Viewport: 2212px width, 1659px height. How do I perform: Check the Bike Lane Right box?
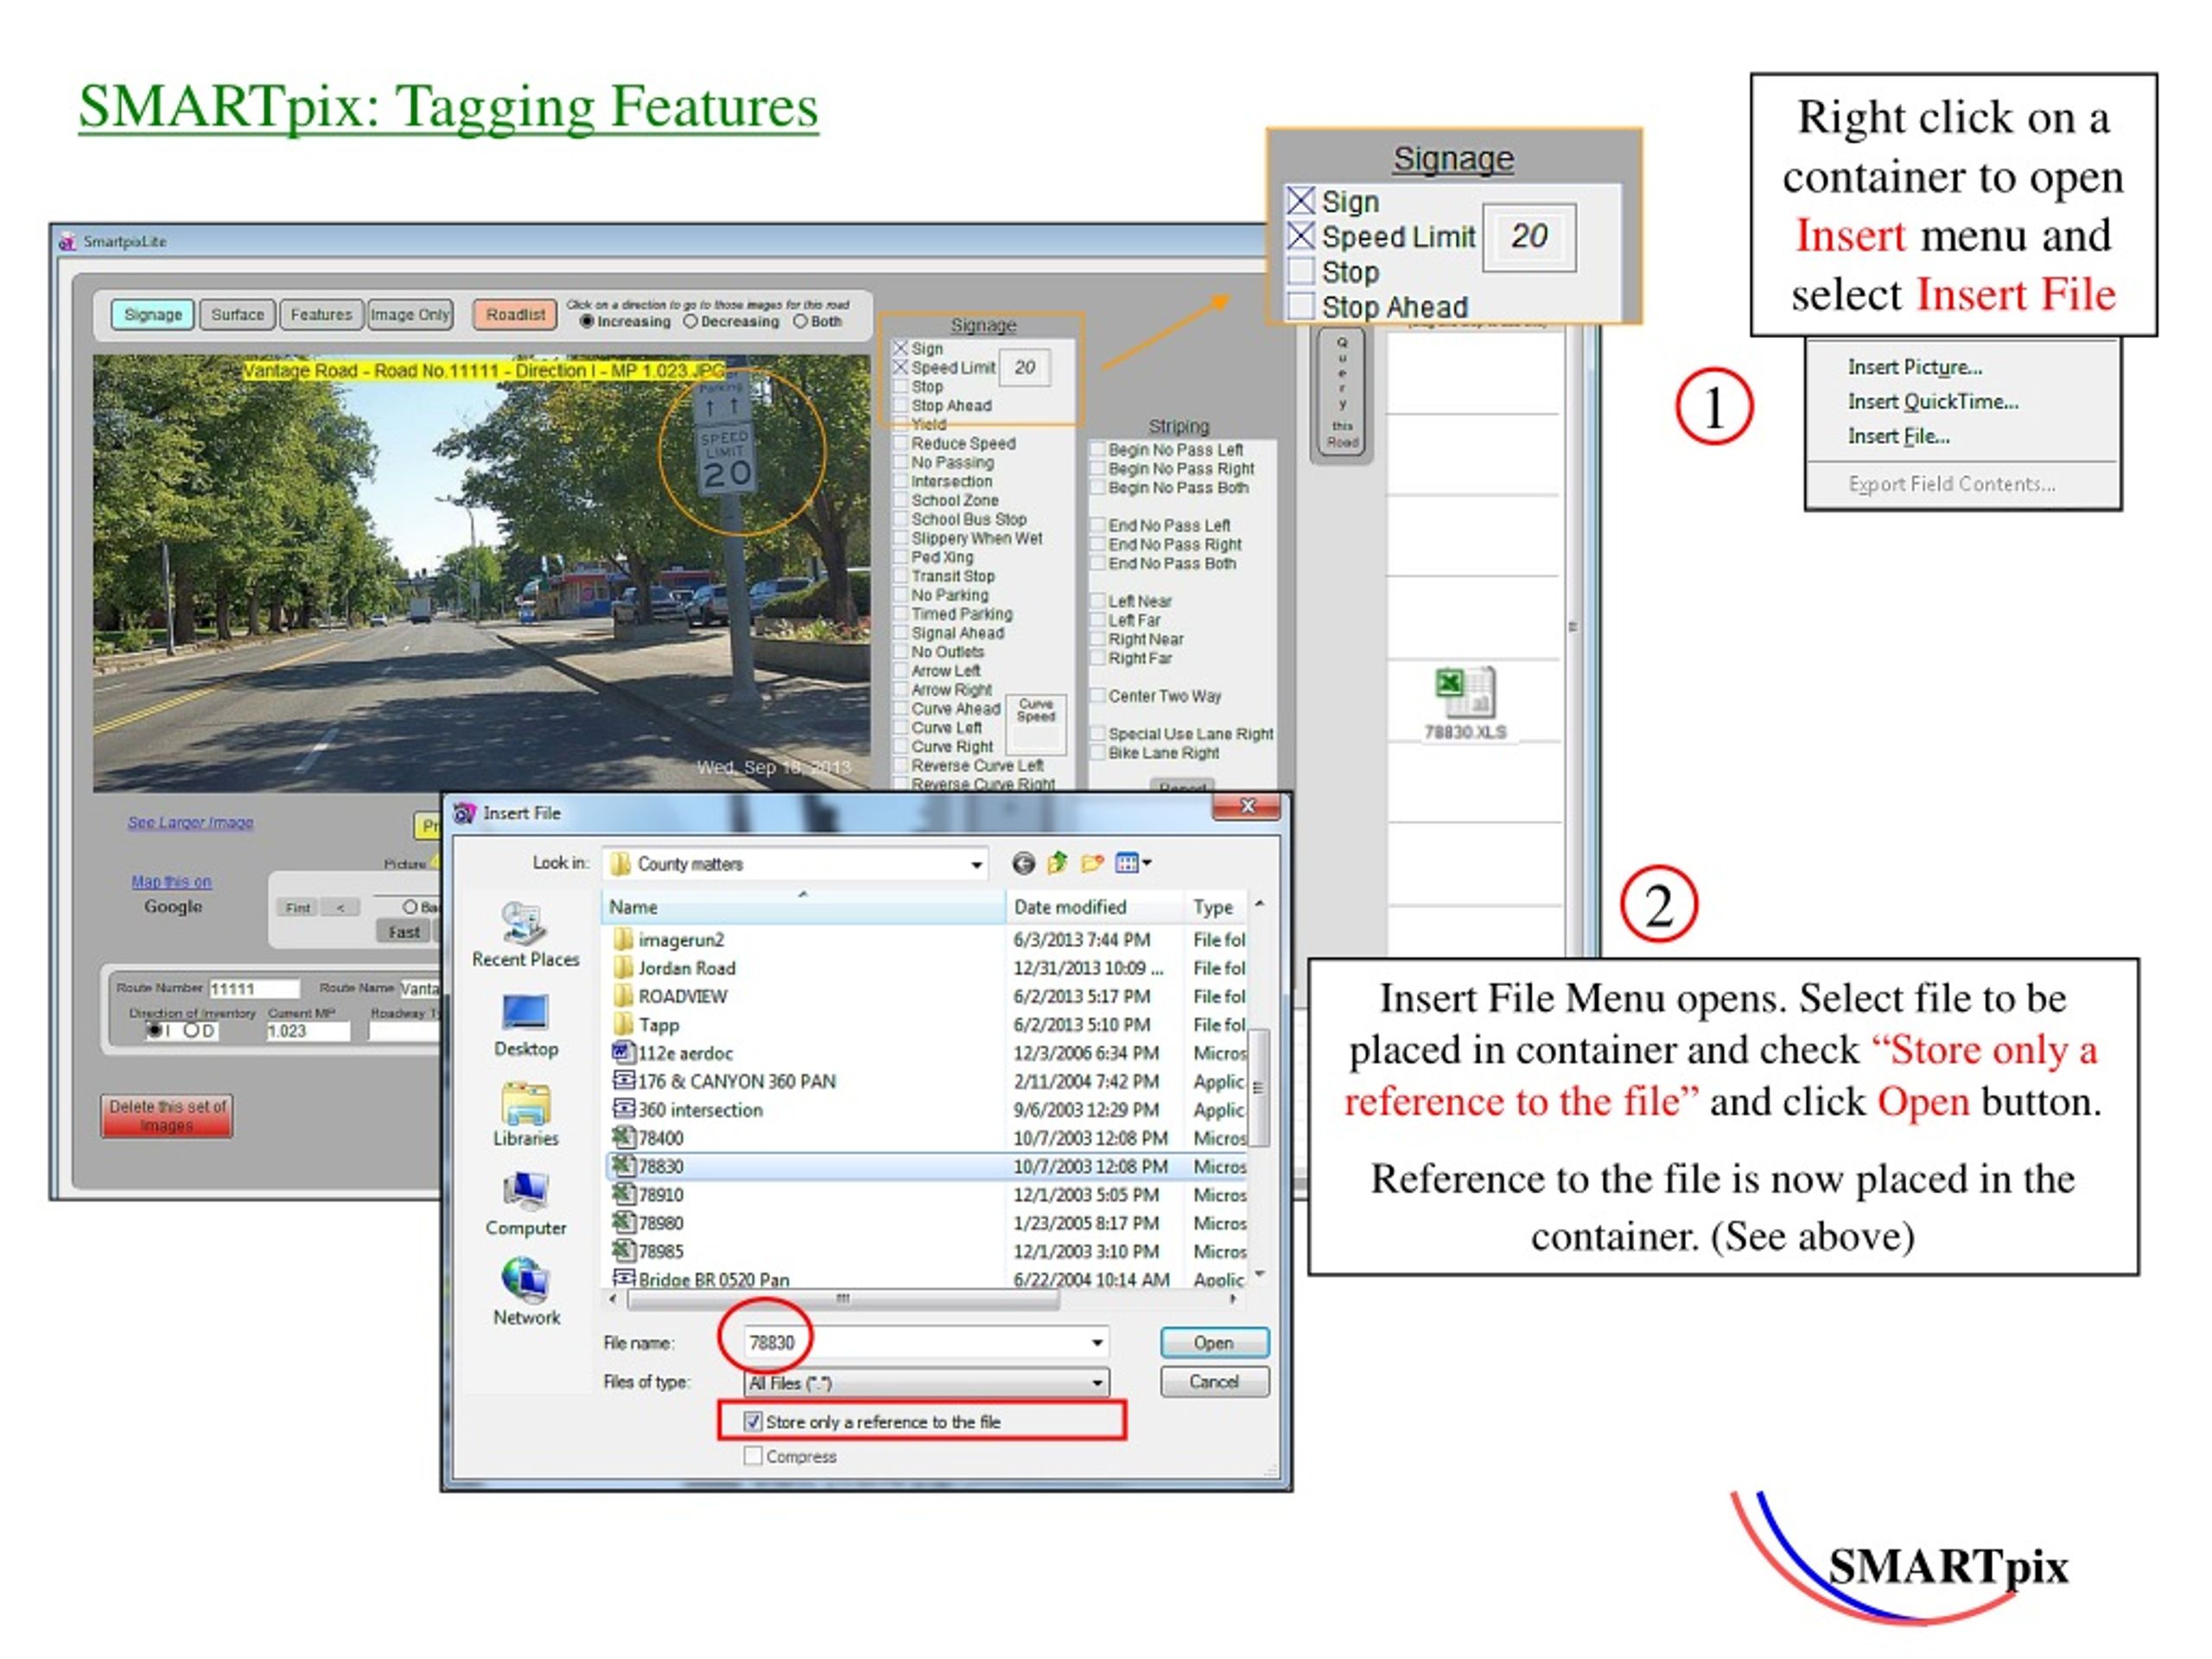click(x=1098, y=753)
